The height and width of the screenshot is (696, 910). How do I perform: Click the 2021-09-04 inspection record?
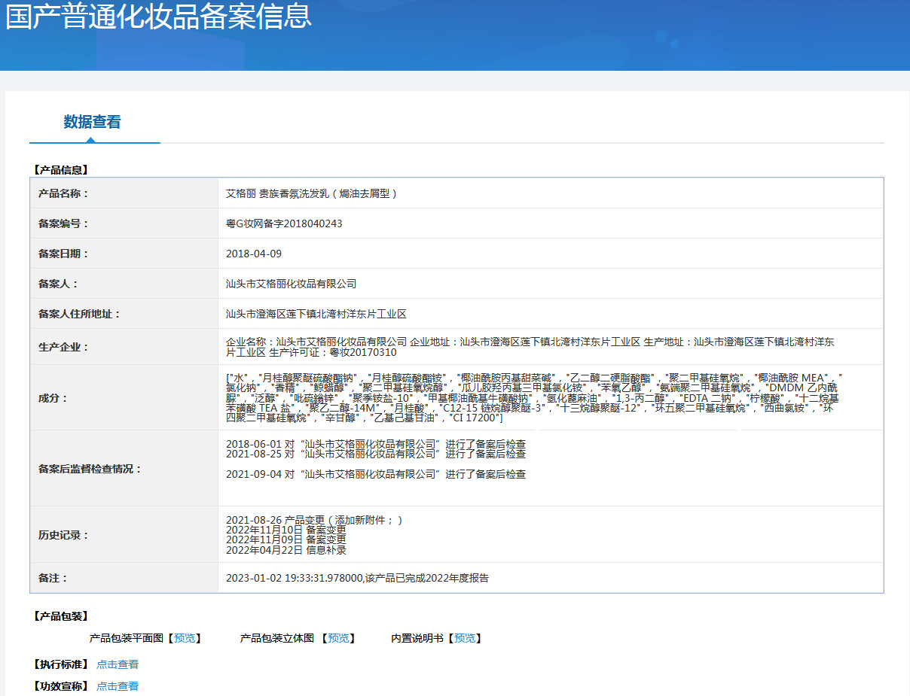point(375,474)
